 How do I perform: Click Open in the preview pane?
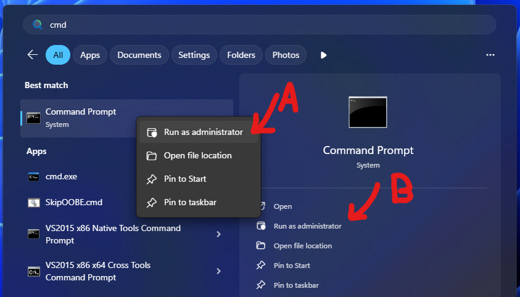[283, 206]
